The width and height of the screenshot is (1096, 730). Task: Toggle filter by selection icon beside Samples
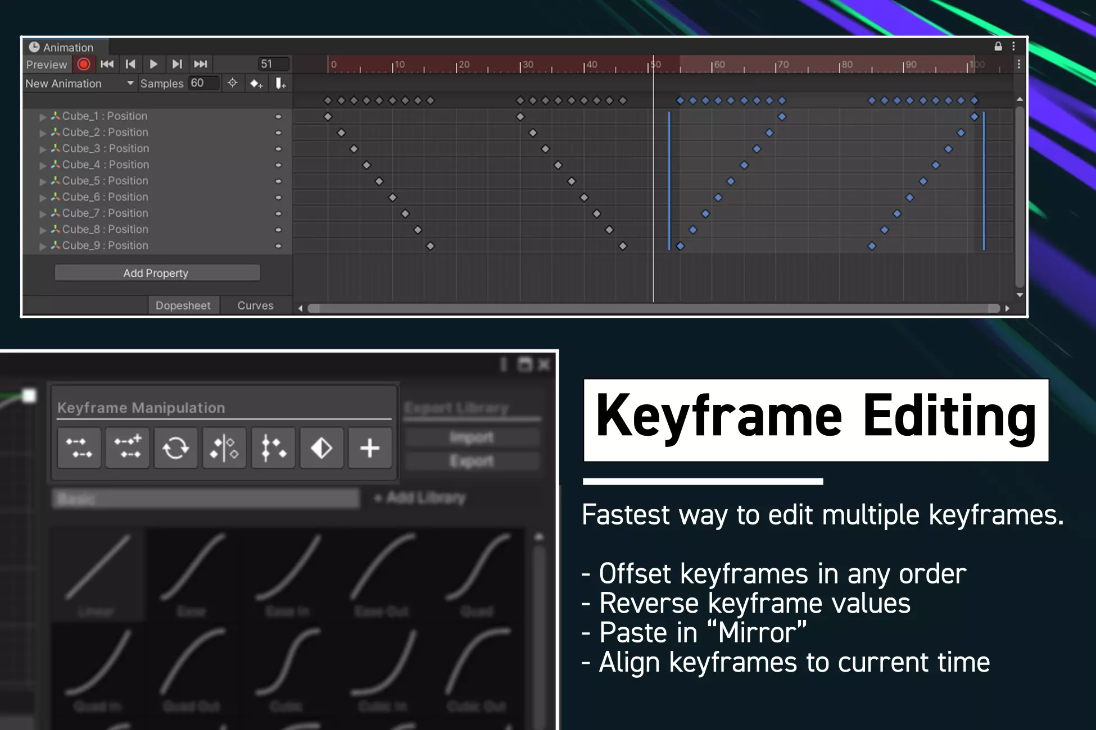(x=232, y=83)
